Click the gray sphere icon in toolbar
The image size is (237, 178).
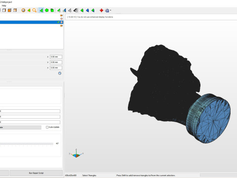click(x=23, y=10)
